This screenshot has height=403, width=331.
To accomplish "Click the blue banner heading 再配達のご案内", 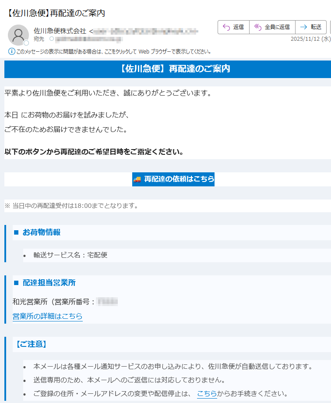I will (175, 68).
